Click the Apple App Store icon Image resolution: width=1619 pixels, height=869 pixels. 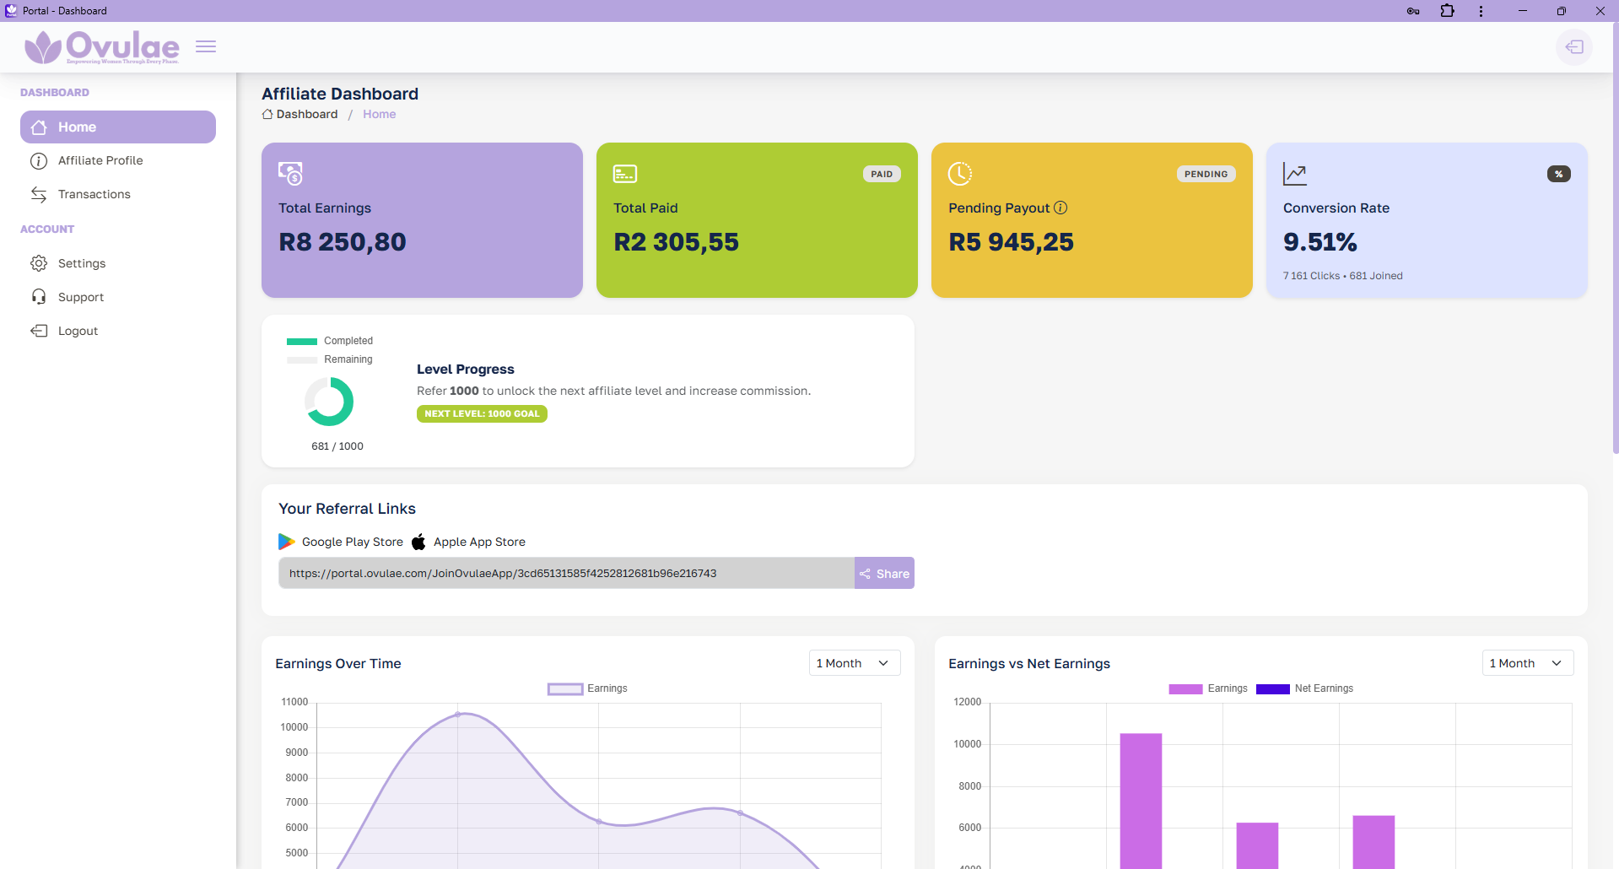pos(418,542)
